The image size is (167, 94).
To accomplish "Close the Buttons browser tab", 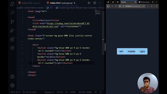I will pyautogui.click(x=135, y=2).
